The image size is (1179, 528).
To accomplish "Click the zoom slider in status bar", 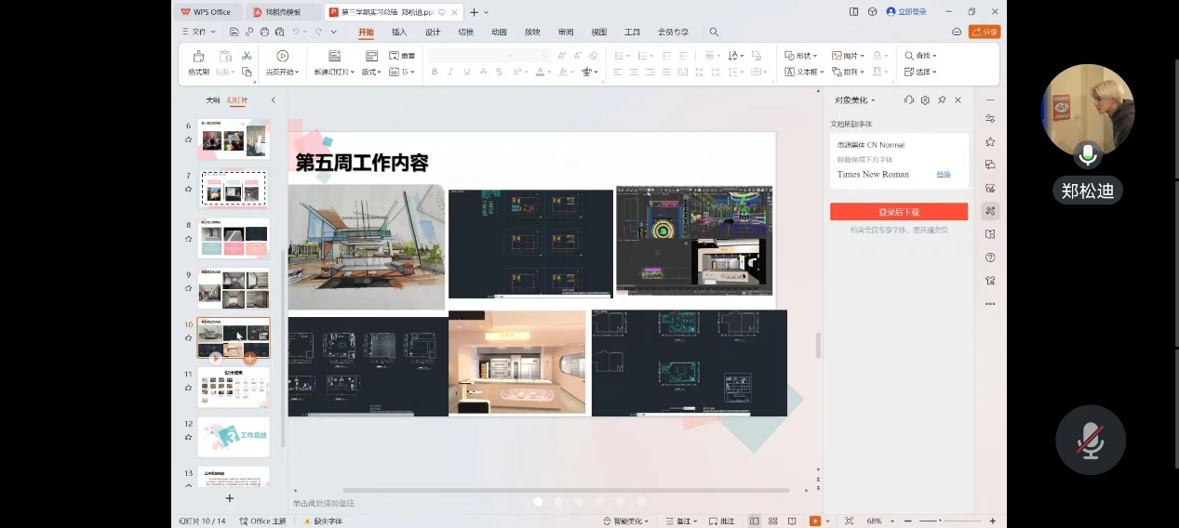I will (941, 521).
